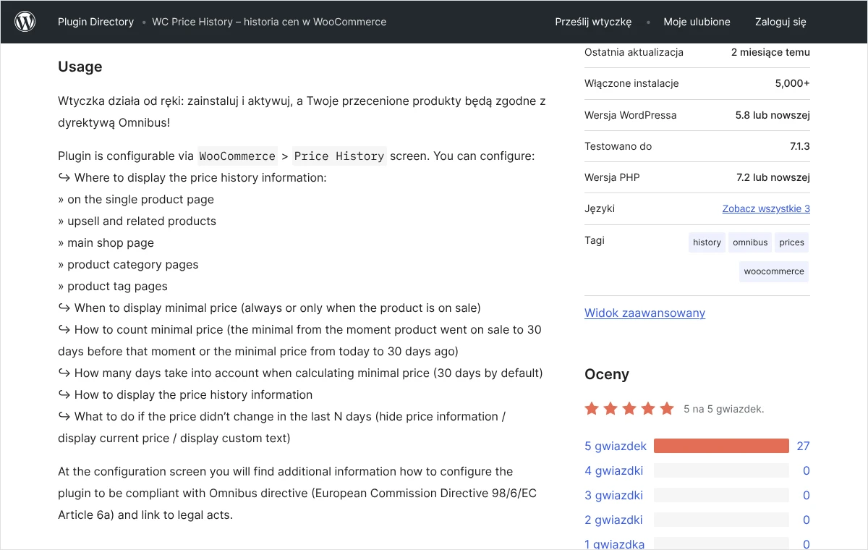Select the 'omnibus' tag

750,242
